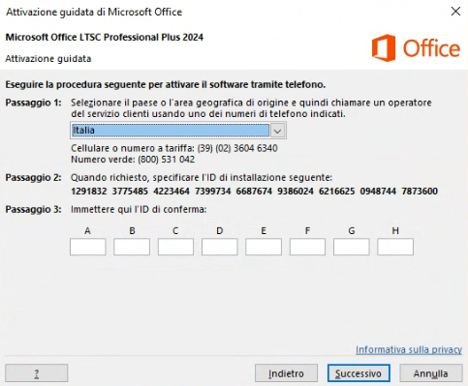Click installation ID group 7399734
468x386 pixels.
(213, 192)
